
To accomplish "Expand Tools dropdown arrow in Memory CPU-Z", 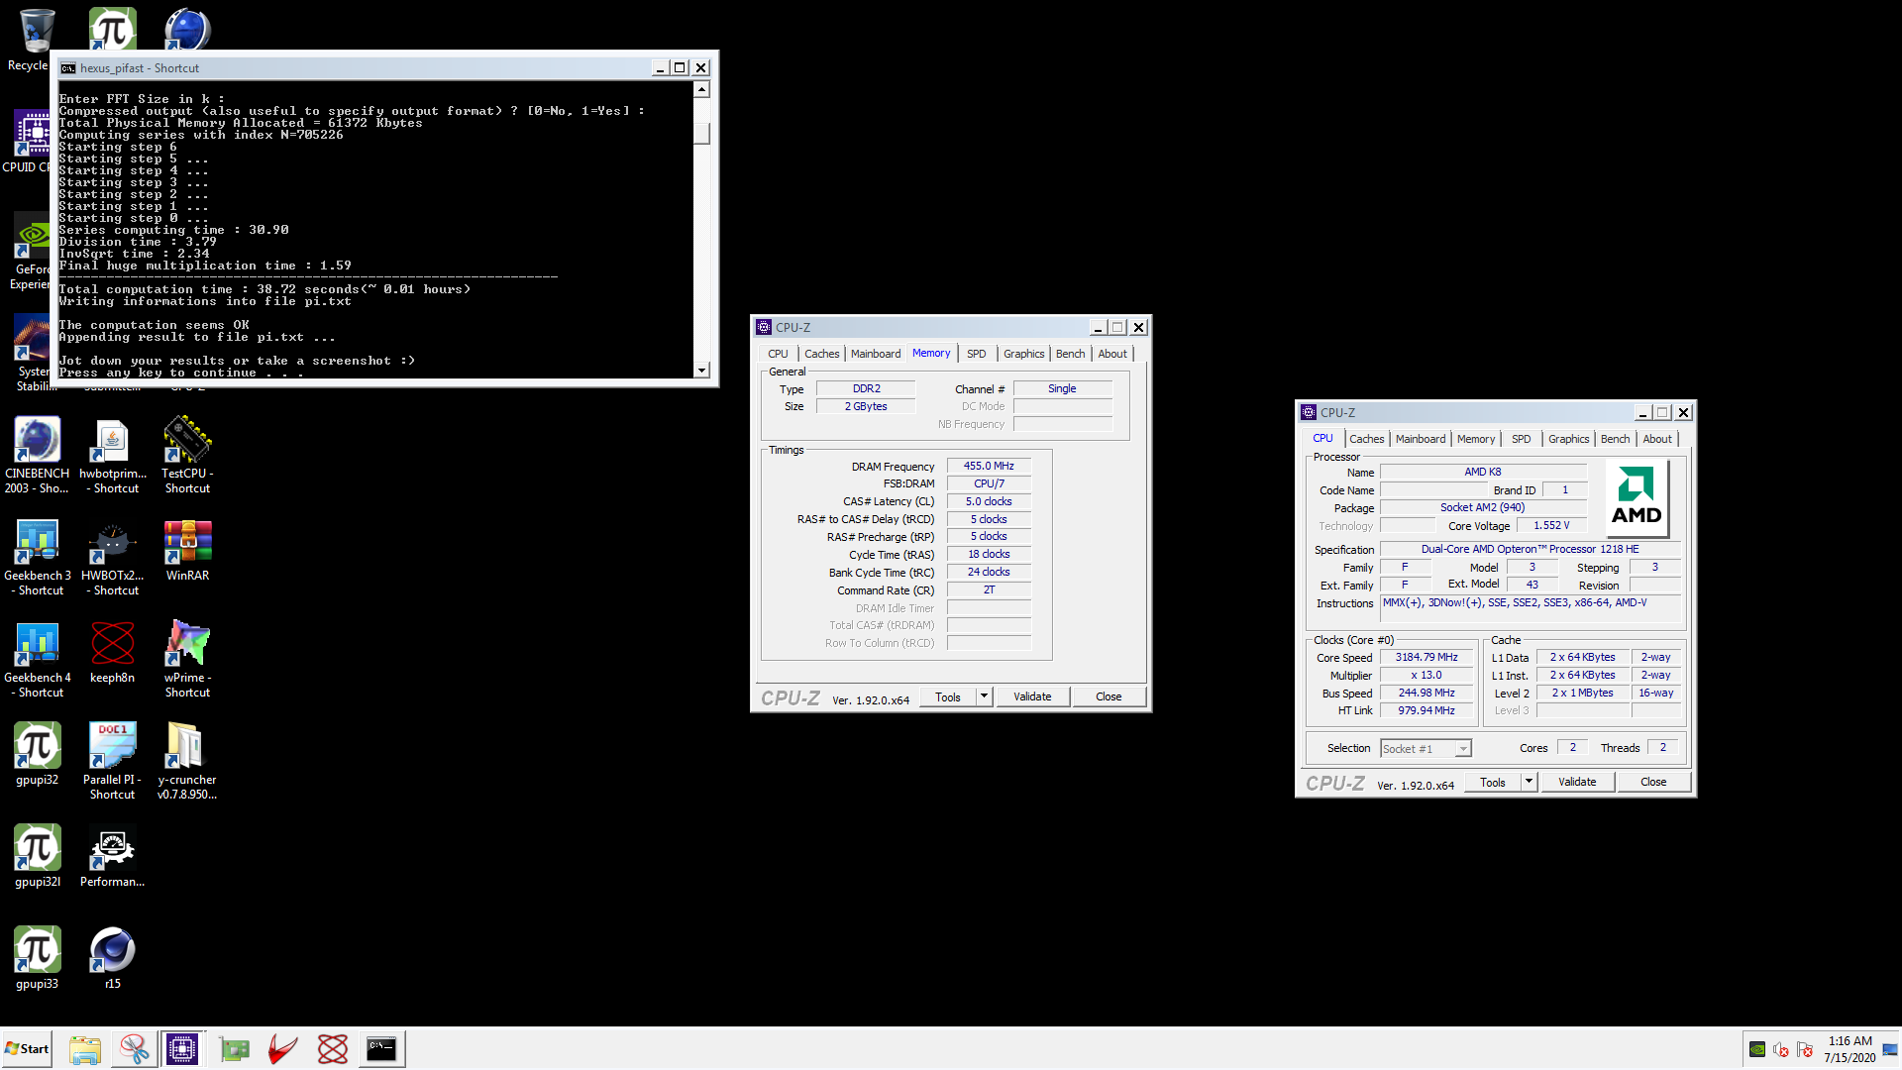I will [984, 697].
